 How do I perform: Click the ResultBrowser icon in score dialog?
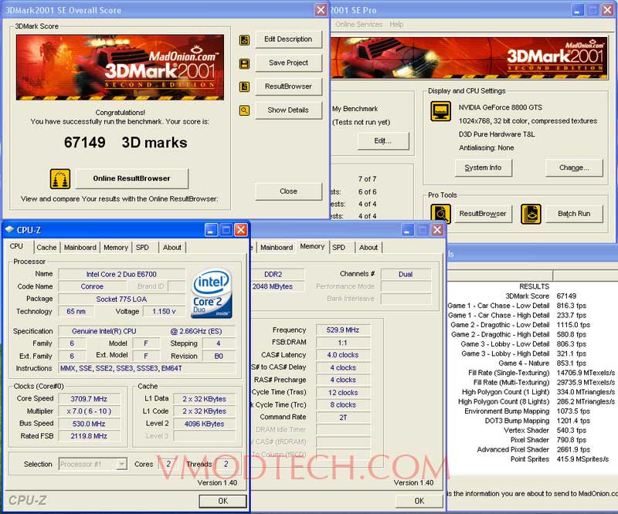244,86
